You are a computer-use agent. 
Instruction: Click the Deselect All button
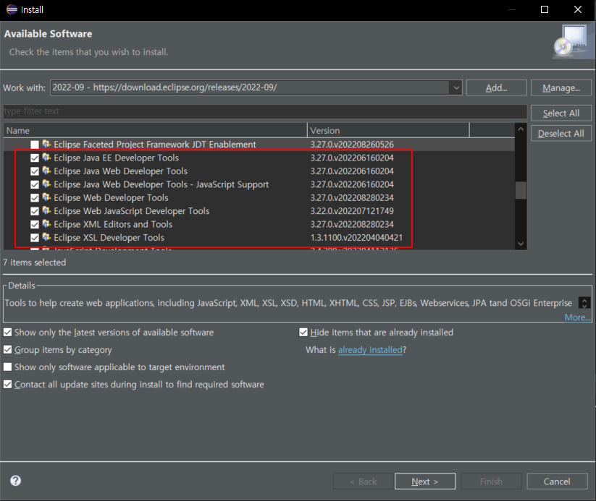click(561, 133)
